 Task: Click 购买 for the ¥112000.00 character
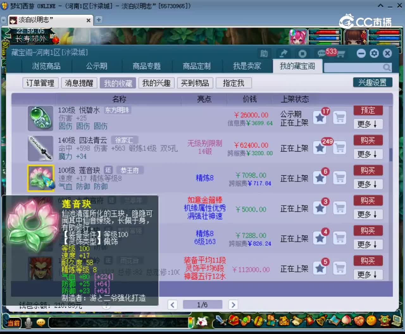(x=368, y=261)
